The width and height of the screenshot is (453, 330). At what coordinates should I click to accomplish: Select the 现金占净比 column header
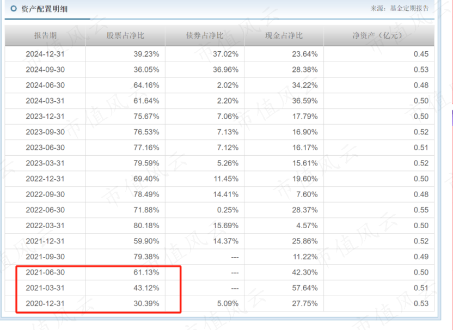coord(284,36)
